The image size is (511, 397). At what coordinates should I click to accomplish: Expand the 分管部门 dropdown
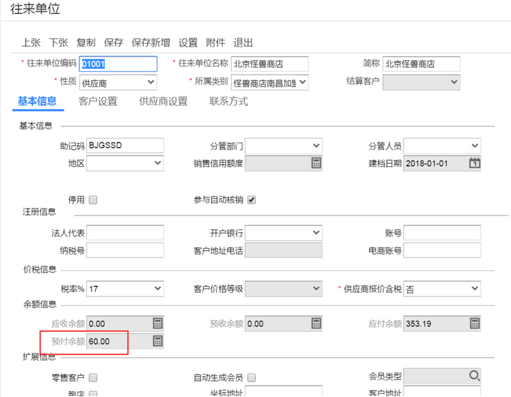coord(284,146)
